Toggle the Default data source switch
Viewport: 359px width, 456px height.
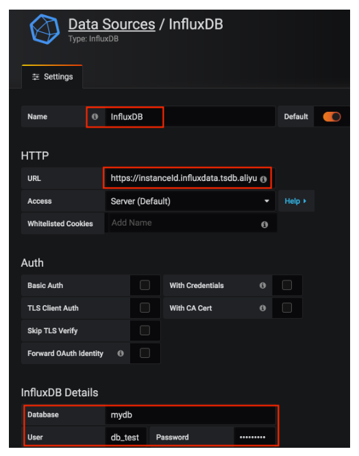[x=332, y=117]
